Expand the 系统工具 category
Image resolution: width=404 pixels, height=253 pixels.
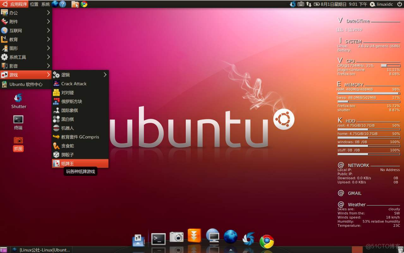(19, 57)
